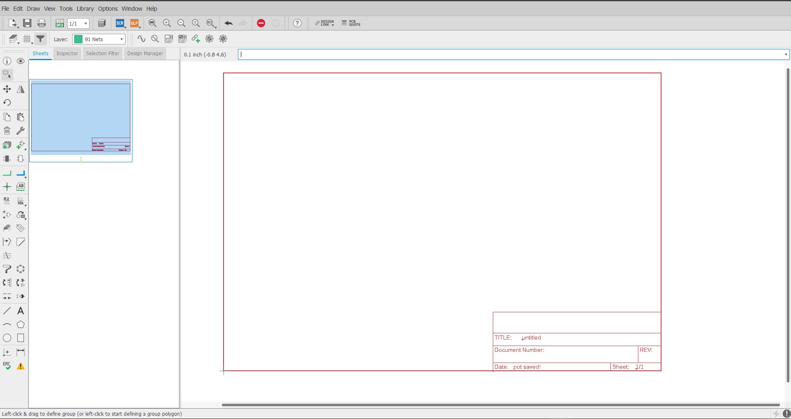Pick the Text tool in sidebar
Image resolution: width=791 pixels, height=419 pixels.
pos(21,311)
